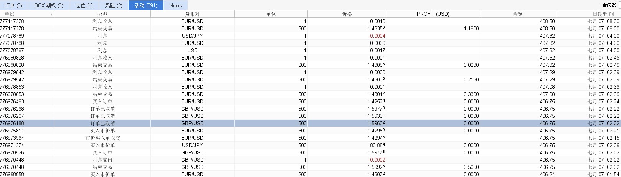
Task: Select ticket number 777078787
Action: (x=12, y=50)
